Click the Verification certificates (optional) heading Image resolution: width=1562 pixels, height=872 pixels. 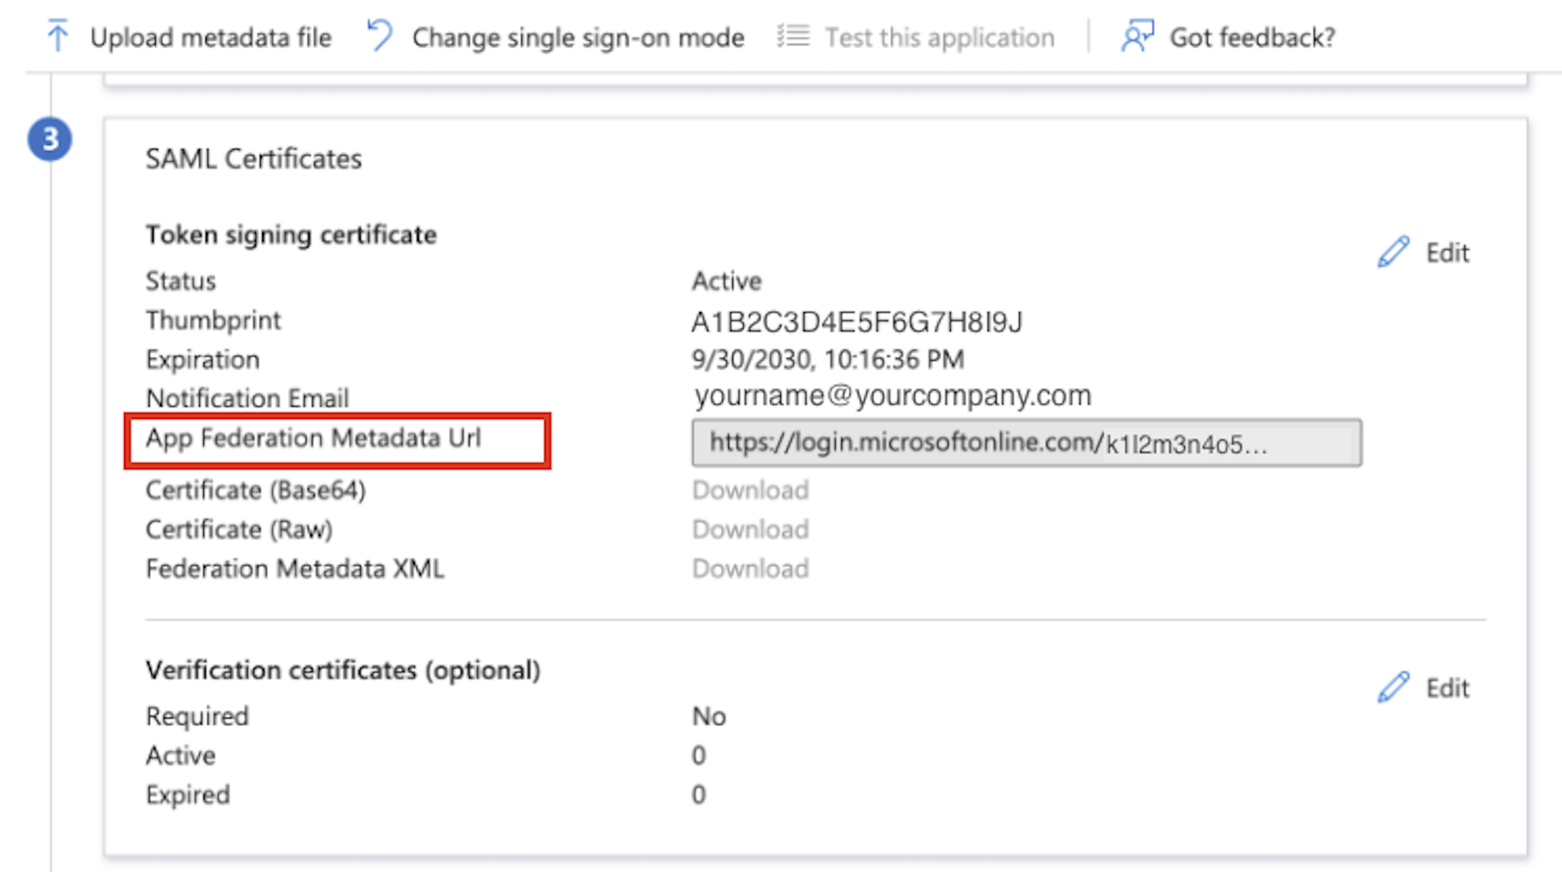click(343, 670)
